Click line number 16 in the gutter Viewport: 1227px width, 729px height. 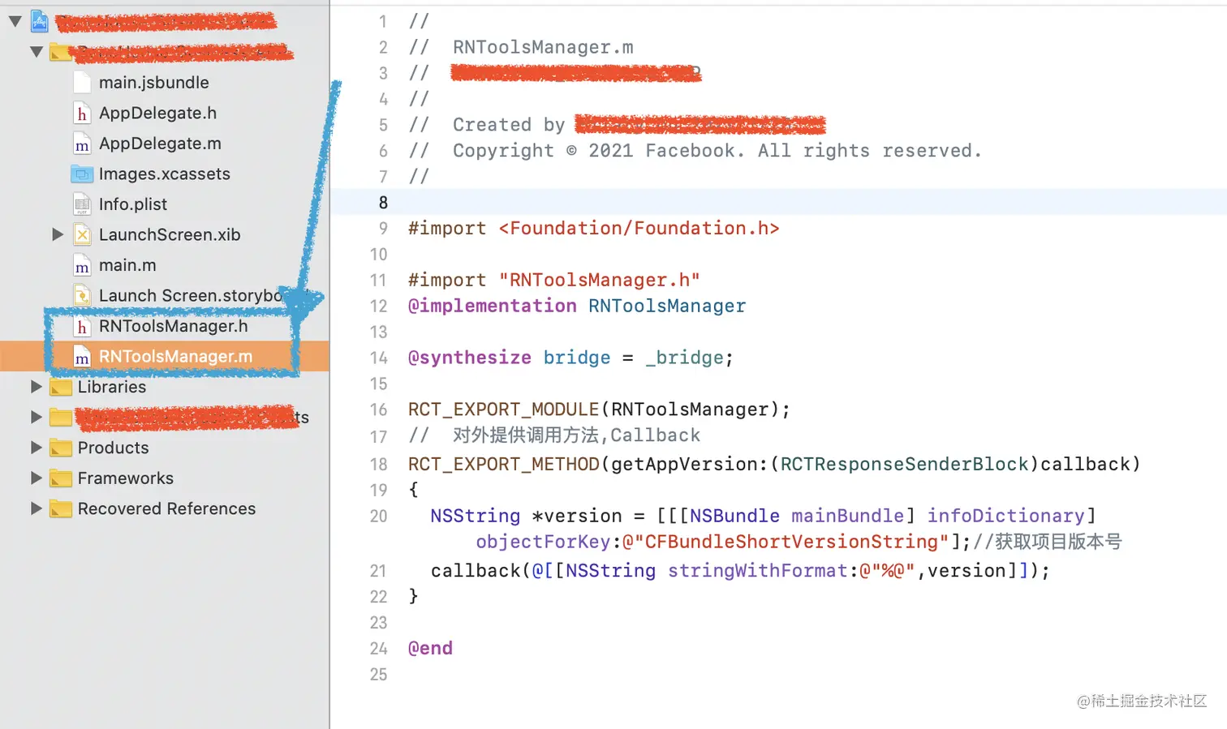click(379, 410)
